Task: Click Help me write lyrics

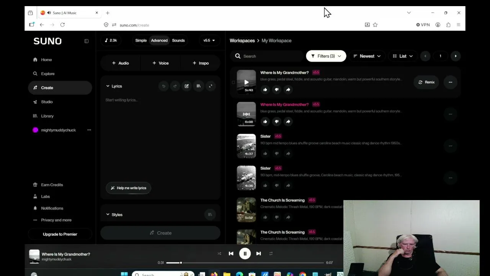Action: click(129, 188)
